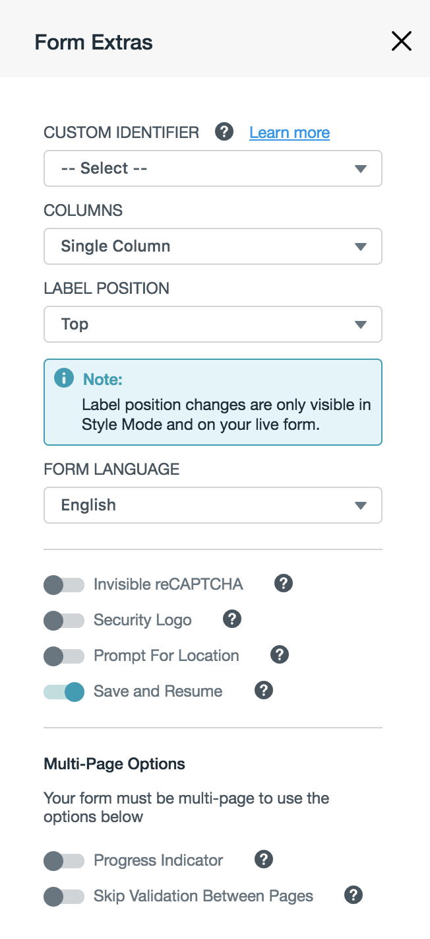Click the Multi-Page Options heading
This screenshot has height=939, width=430.
(x=114, y=763)
